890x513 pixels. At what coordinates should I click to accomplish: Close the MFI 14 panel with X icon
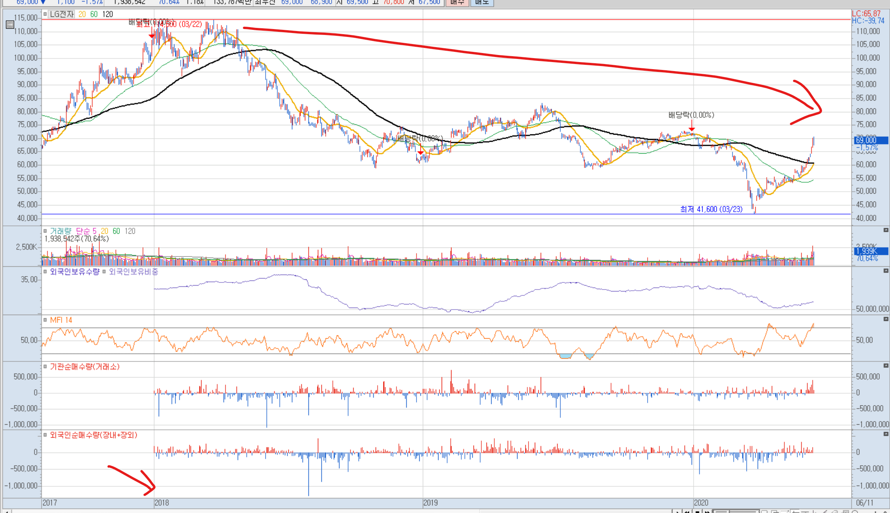886,319
